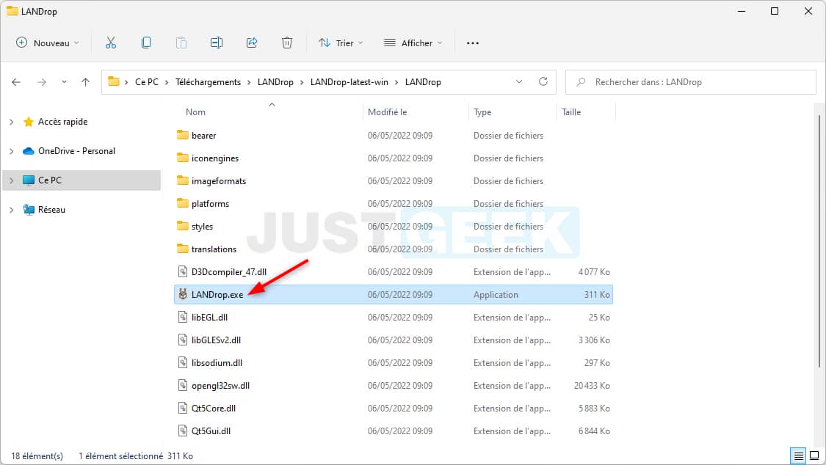Open the Afficher view dropdown
Image resolution: width=826 pixels, height=465 pixels.
tap(413, 43)
